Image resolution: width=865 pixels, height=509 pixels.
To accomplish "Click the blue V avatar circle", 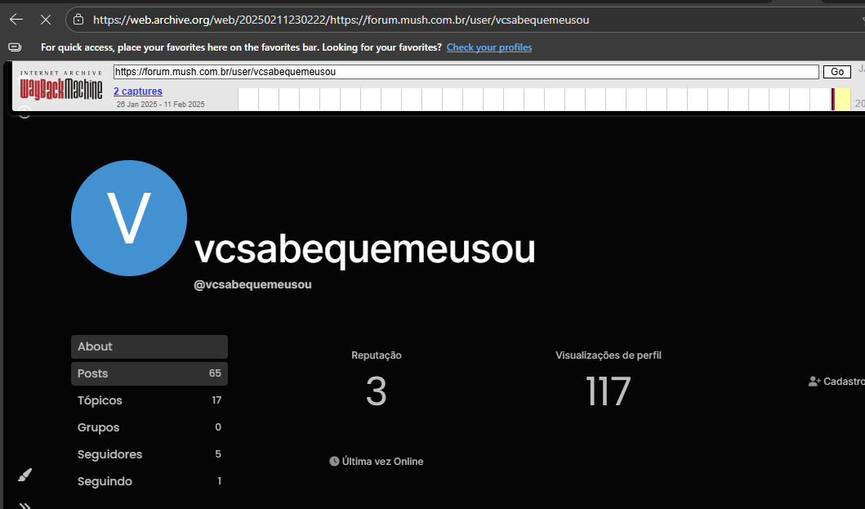I will [129, 218].
